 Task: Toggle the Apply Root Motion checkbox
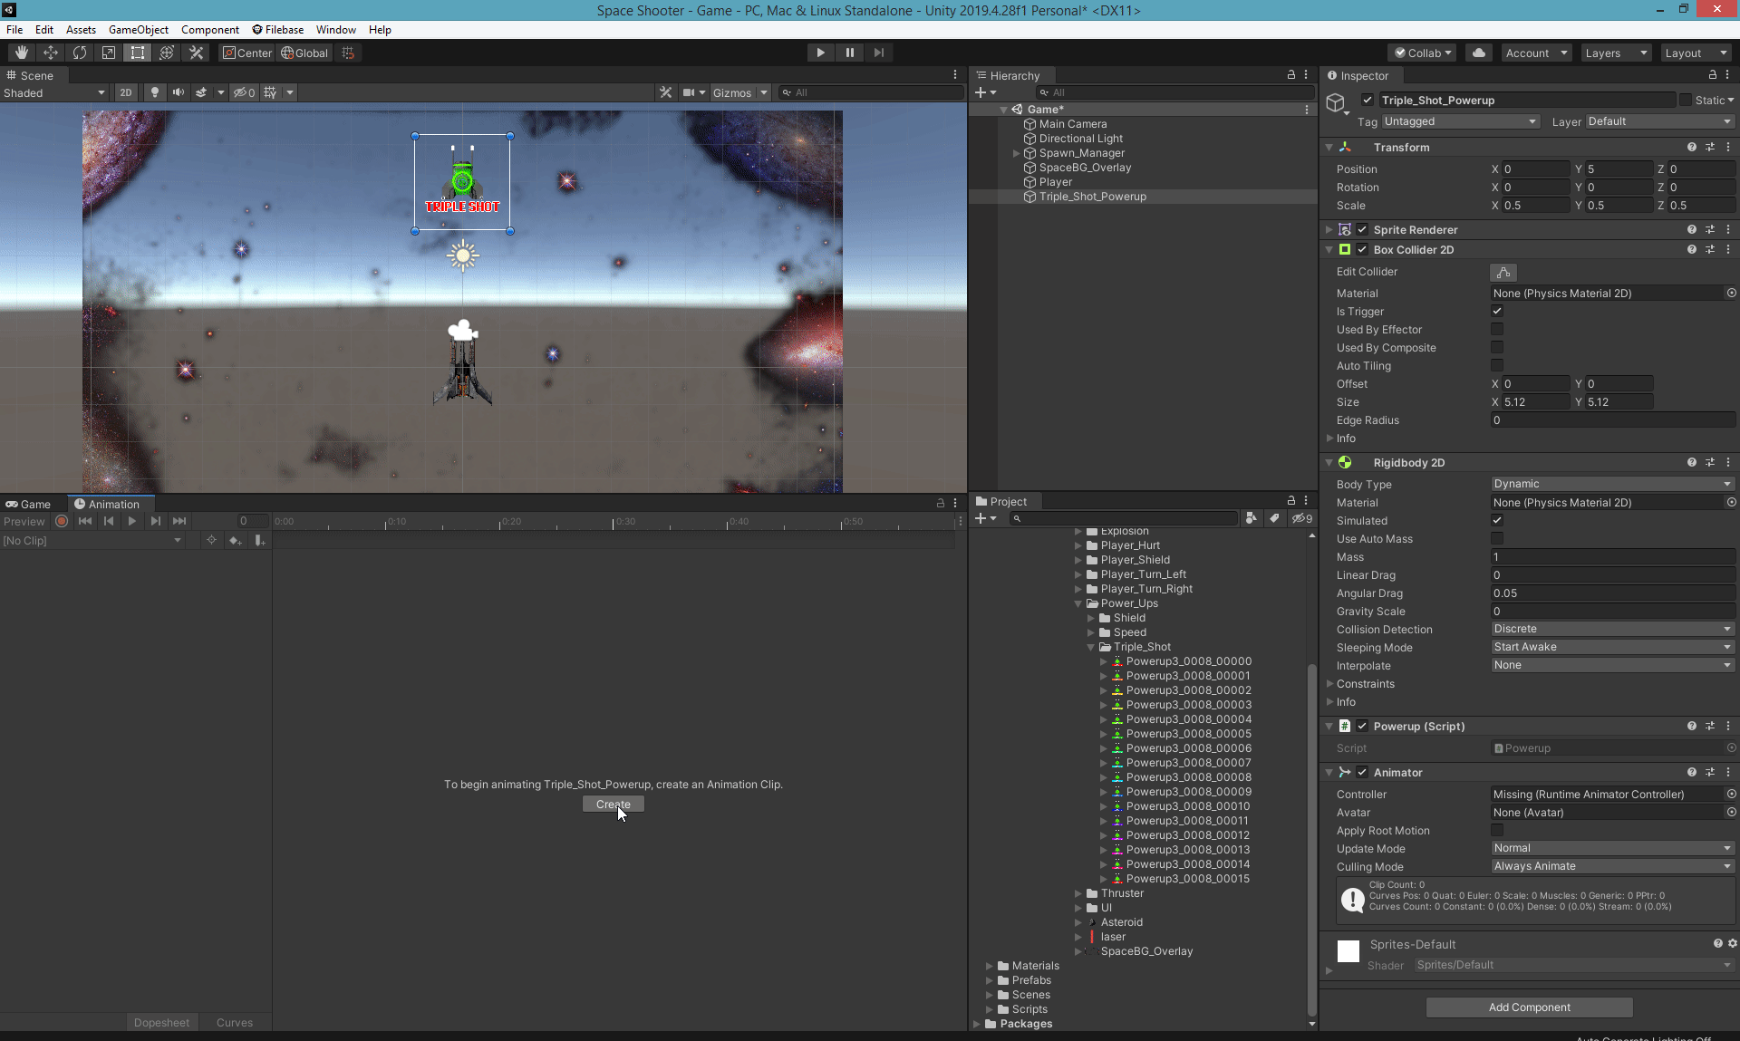coord(1497,830)
